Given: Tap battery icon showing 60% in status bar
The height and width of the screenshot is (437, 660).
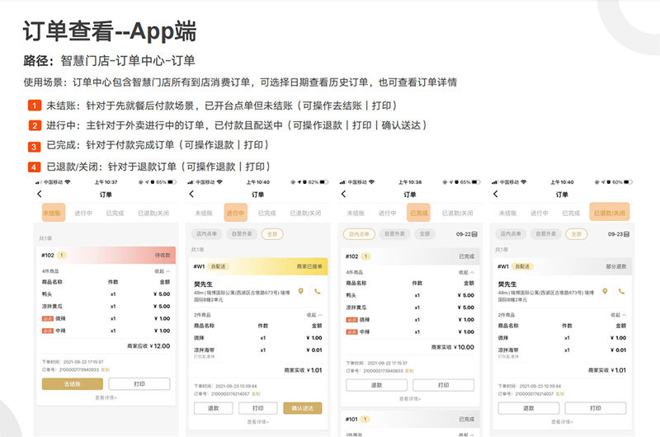Looking at the screenshot, I should click(x=628, y=182).
